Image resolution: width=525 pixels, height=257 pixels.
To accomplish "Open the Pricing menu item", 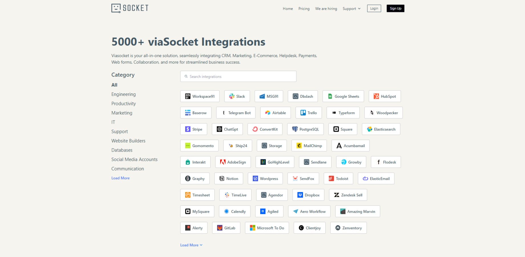I will pyautogui.click(x=304, y=9).
